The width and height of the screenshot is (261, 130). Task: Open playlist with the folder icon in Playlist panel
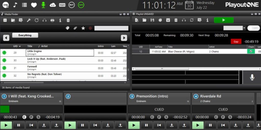click(144, 20)
